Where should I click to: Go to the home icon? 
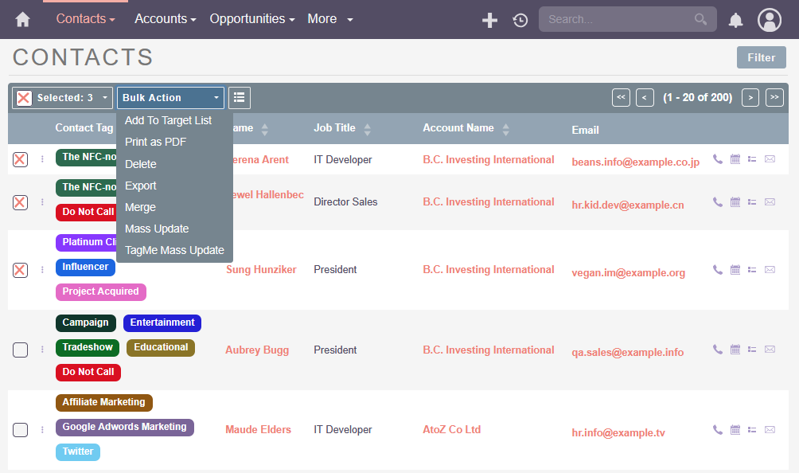click(22, 19)
